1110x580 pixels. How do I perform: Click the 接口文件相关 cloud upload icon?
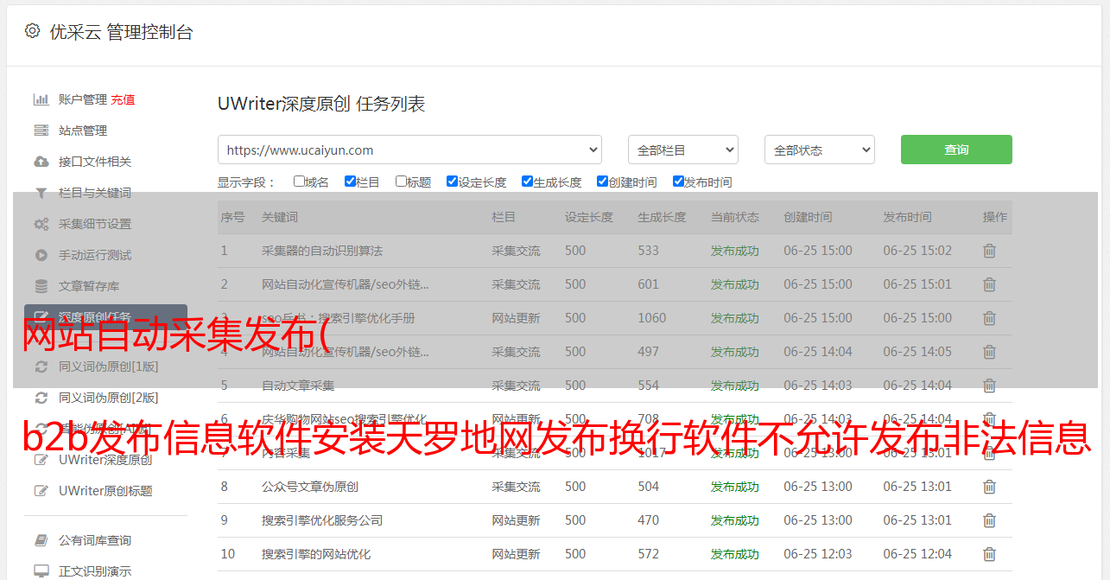tap(41, 162)
